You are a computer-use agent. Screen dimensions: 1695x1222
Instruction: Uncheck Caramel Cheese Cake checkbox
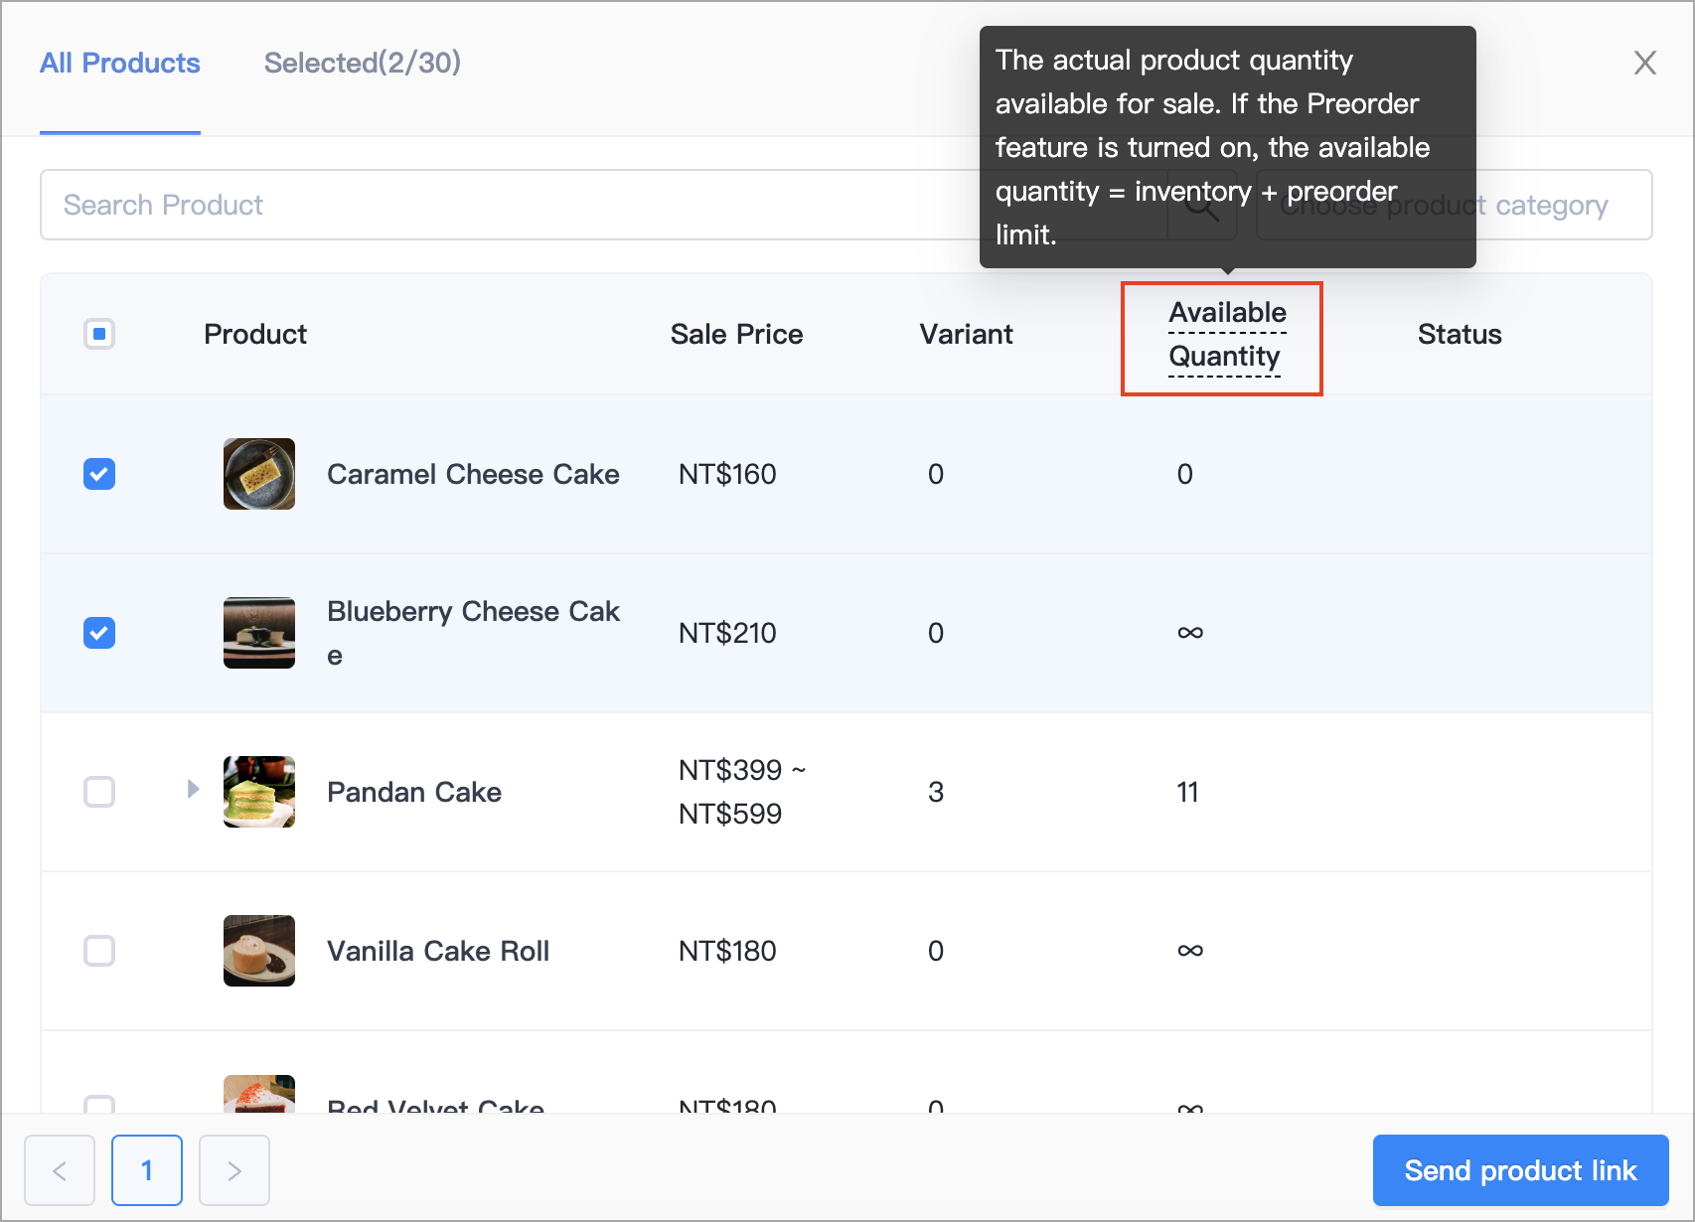point(99,474)
